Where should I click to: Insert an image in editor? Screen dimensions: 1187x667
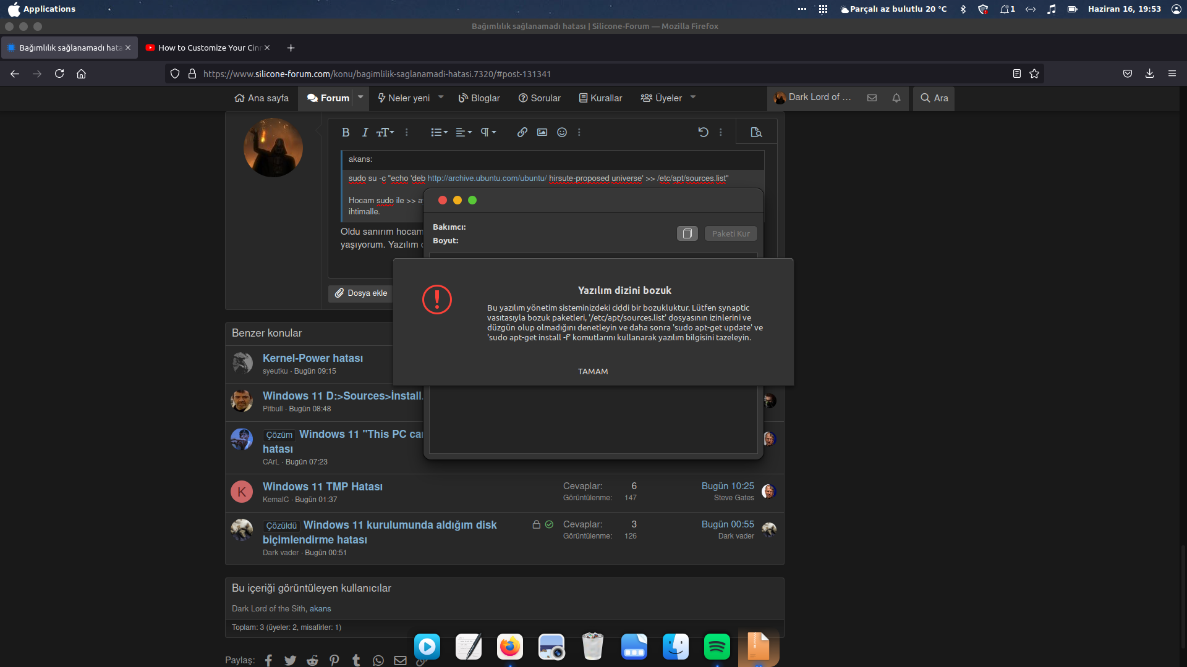[542, 132]
